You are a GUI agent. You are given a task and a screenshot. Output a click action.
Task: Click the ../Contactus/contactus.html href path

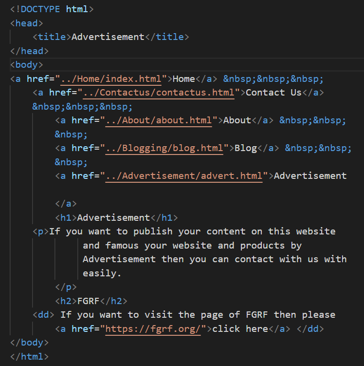point(159,93)
